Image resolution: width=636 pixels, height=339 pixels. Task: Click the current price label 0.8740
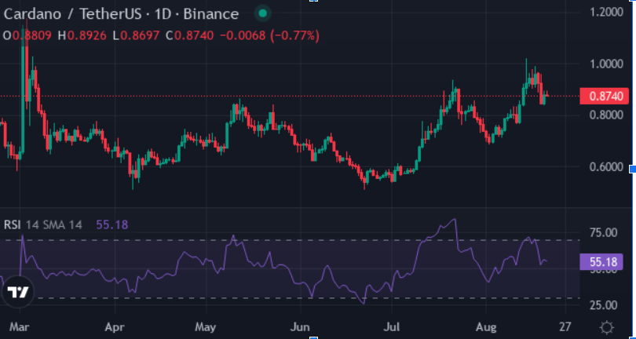pos(605,96)
